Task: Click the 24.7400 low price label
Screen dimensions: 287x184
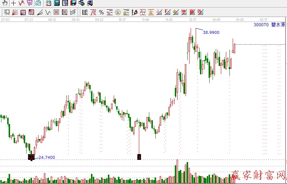Action: [x=46, y=157]
